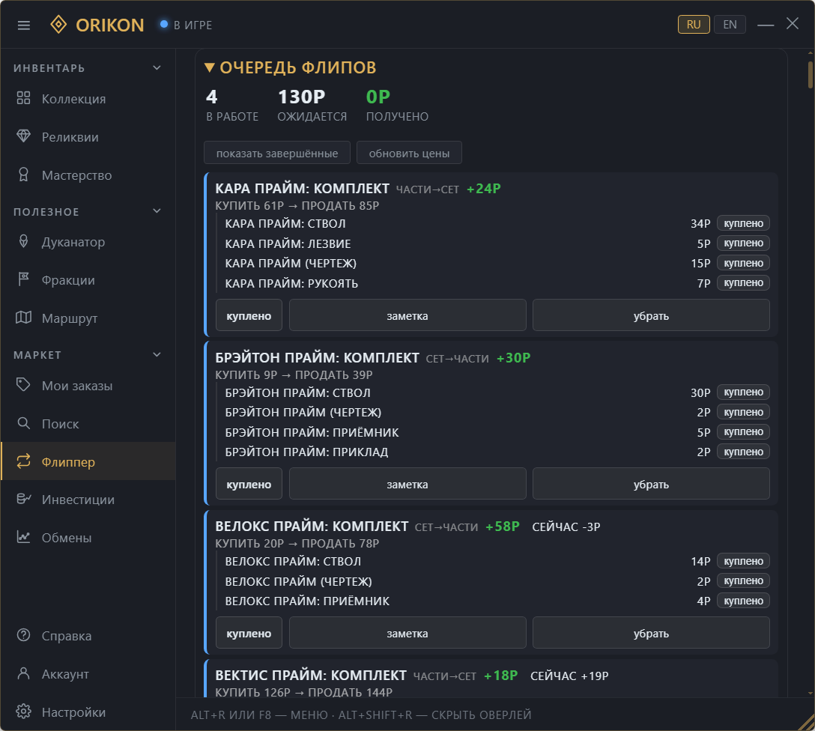Click убрать for Велокс Прайм flip

(651, 634)
